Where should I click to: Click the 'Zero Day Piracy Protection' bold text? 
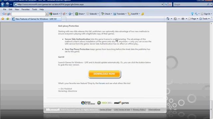point(77,49)
